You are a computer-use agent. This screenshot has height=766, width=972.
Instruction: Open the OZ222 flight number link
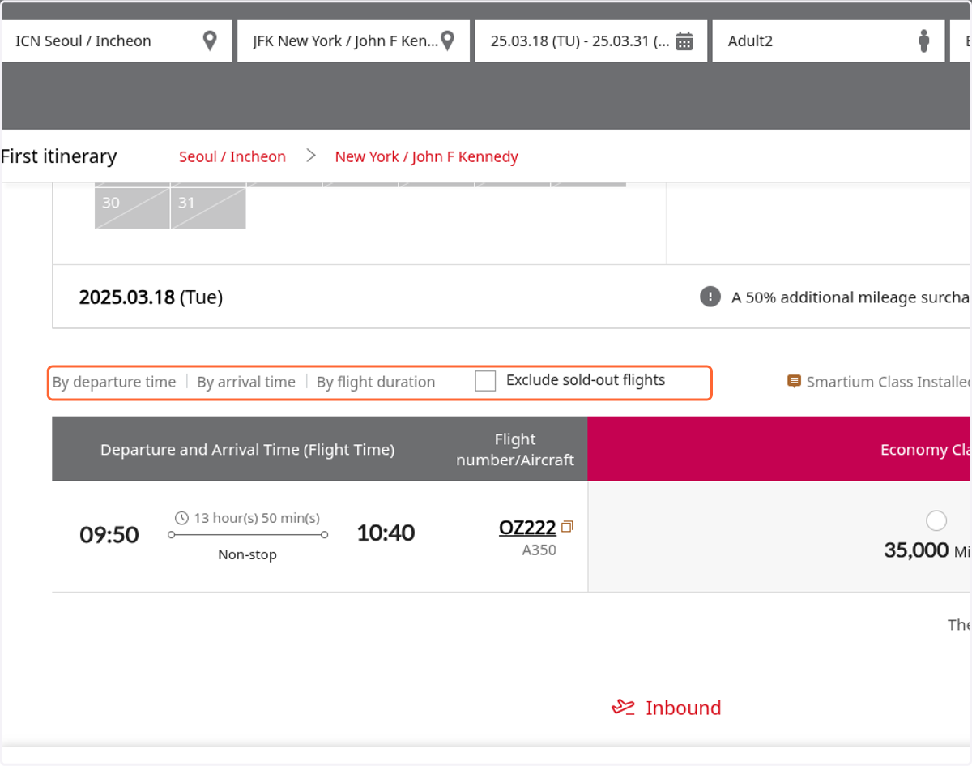coord(527,528)
